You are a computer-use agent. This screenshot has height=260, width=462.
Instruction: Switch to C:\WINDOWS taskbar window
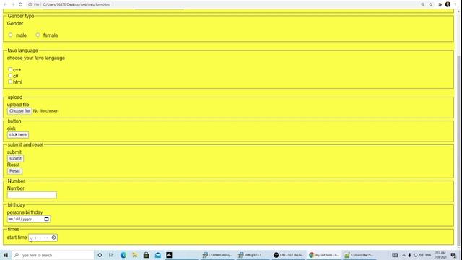tap(217, 255)
